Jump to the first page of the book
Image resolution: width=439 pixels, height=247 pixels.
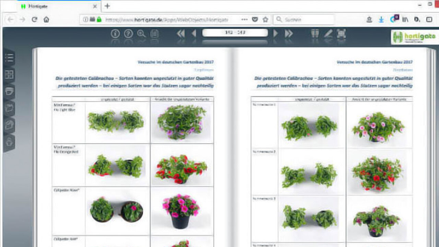(181, 33)
